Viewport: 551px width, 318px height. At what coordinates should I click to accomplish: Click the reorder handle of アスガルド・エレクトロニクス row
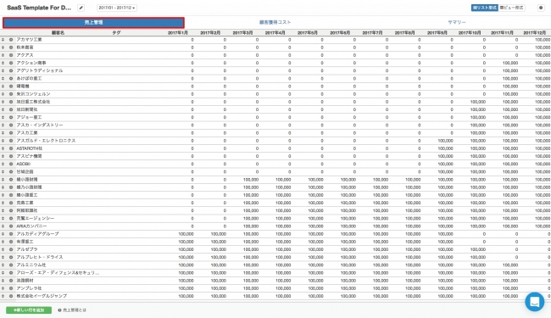pyautogui.click(x=3, y=141)
